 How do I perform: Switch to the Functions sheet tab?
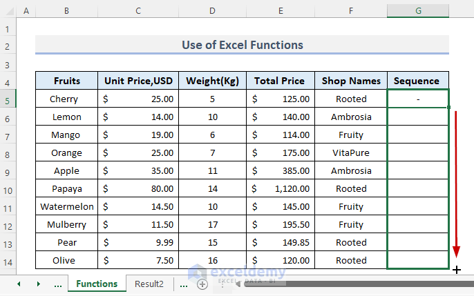(97, 284)
